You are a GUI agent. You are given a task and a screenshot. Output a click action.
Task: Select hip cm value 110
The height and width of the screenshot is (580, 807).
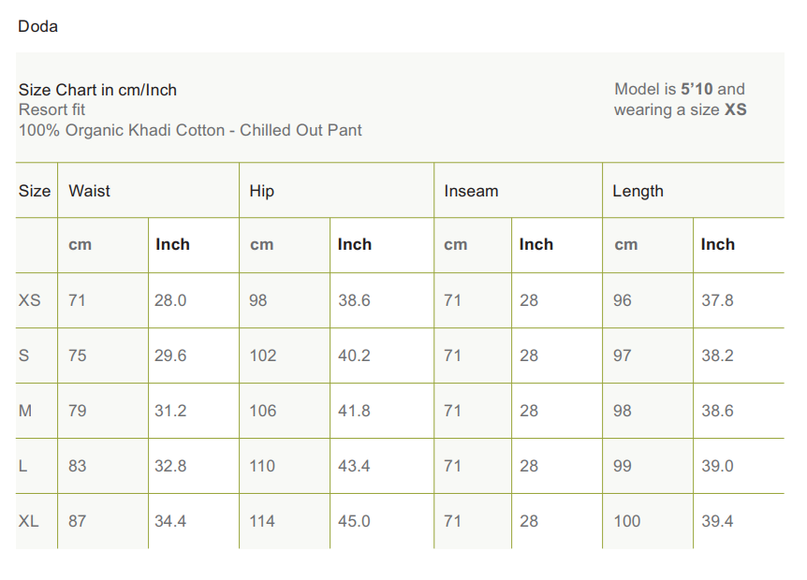[x=262, y=466]
